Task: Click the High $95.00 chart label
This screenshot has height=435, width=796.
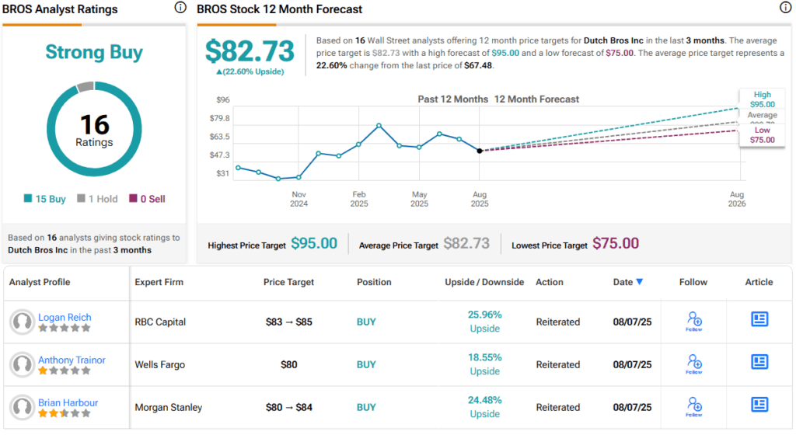Action: 763,99
